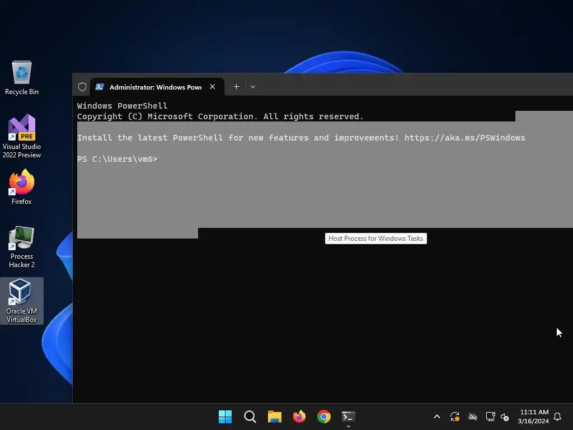Close the Administrator PowerShell tab

pos(212,87)
